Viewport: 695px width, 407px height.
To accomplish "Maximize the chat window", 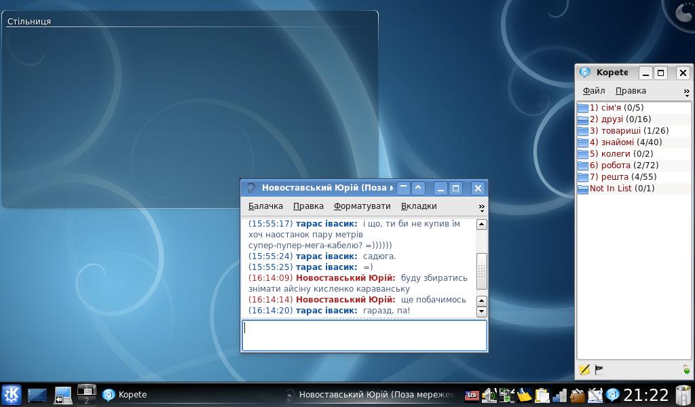I will (455, 188).
